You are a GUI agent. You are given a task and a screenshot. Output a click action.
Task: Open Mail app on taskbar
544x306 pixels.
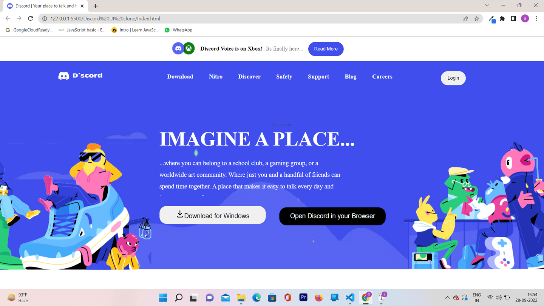(226, 298)
